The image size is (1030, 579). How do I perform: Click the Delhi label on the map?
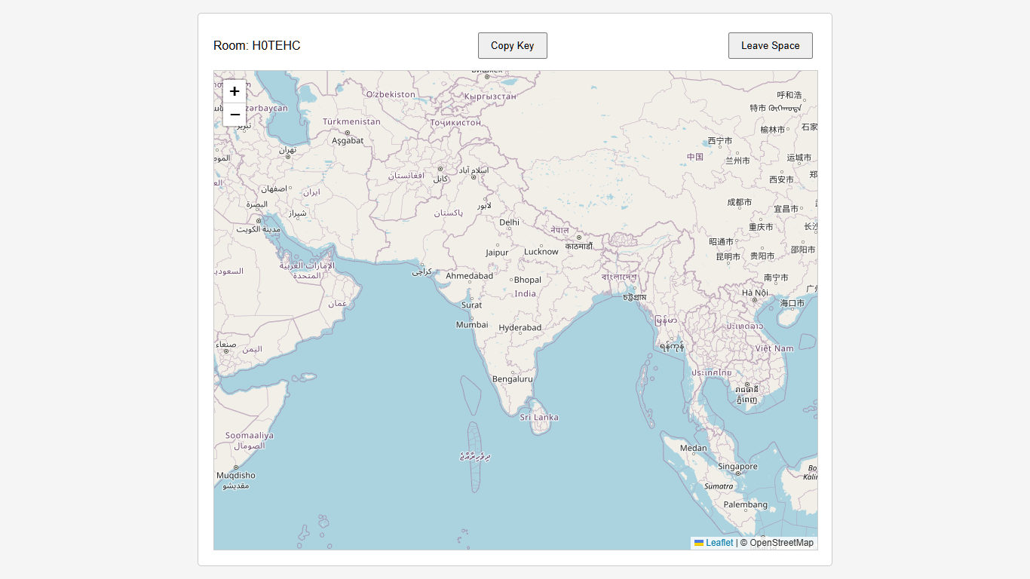(510, 222)
